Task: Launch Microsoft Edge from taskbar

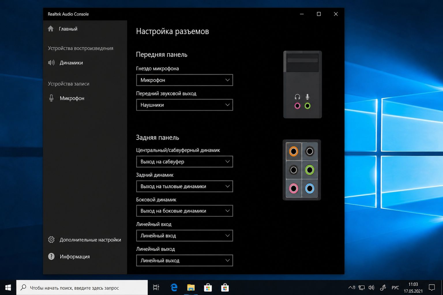Action: (x=174, y=288)
